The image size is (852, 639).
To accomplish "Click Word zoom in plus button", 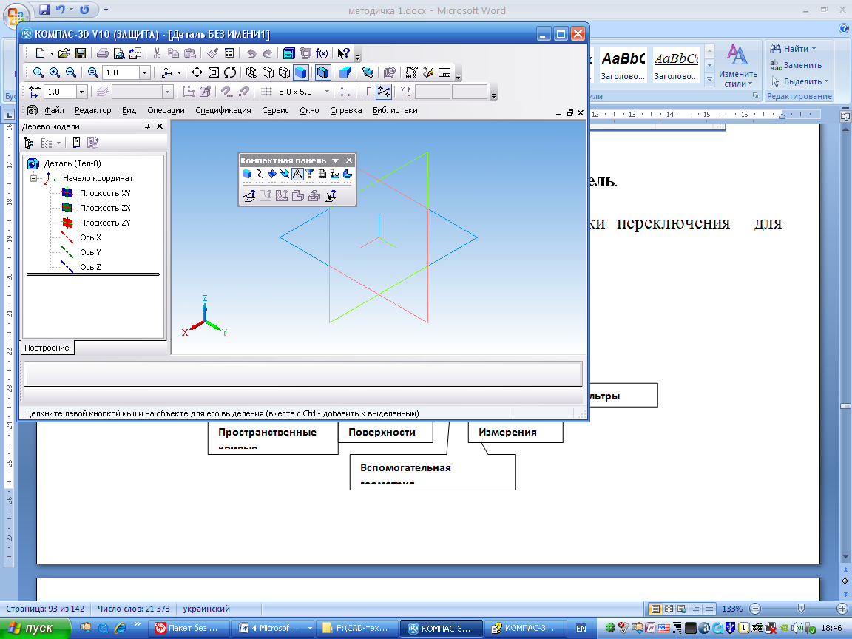I will click(842, 609).
